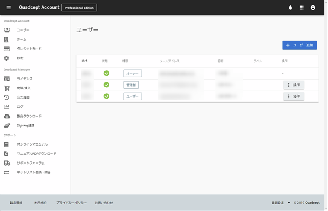Click the 権限 column header
Screen dimensions: 328x211
coord(125,61)
